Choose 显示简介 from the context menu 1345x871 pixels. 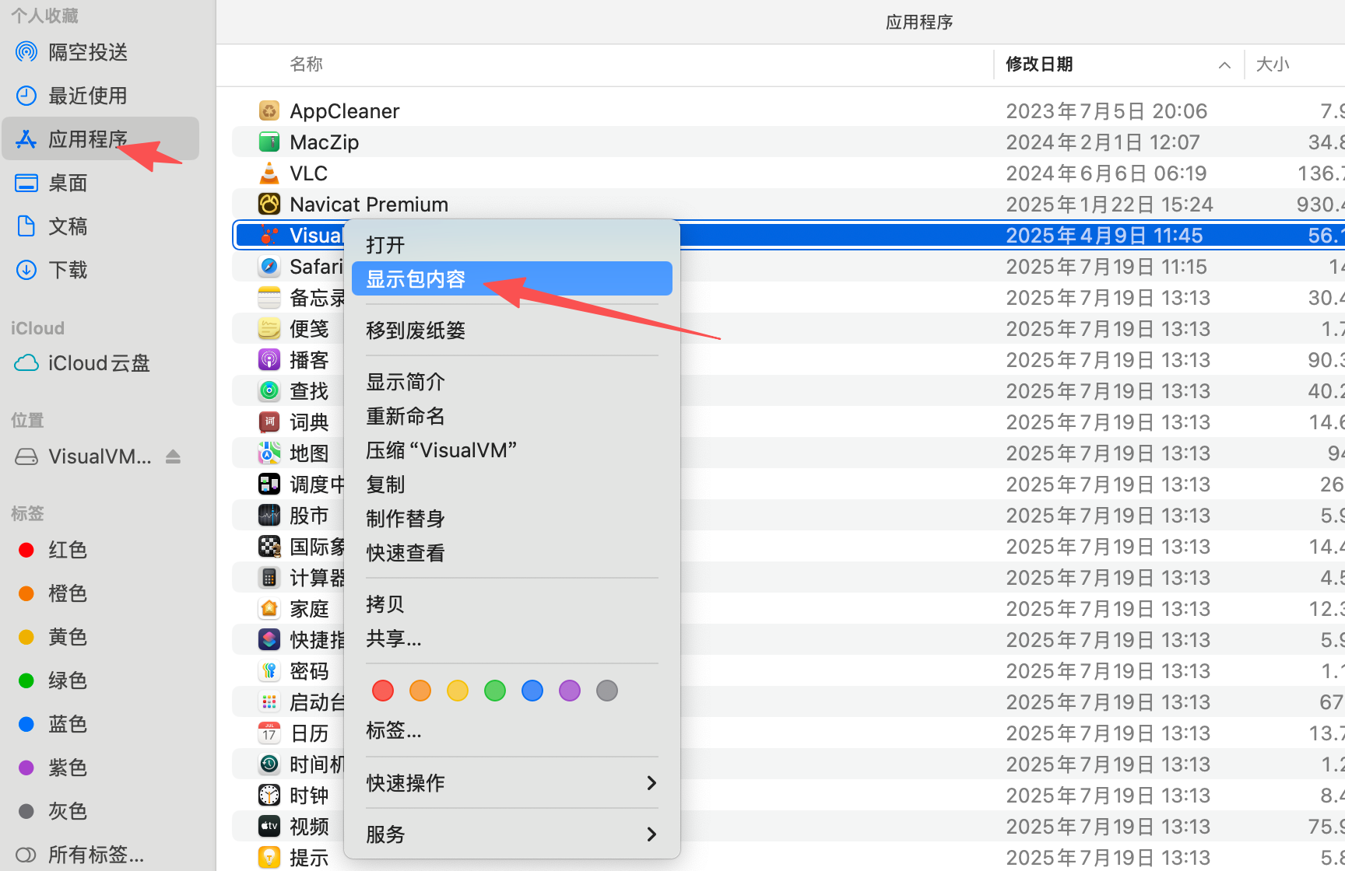coord(512,382)
